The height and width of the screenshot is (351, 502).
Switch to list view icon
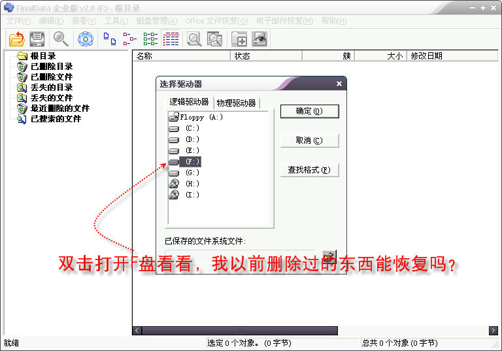pyautogui.click(x=150, y=39)
